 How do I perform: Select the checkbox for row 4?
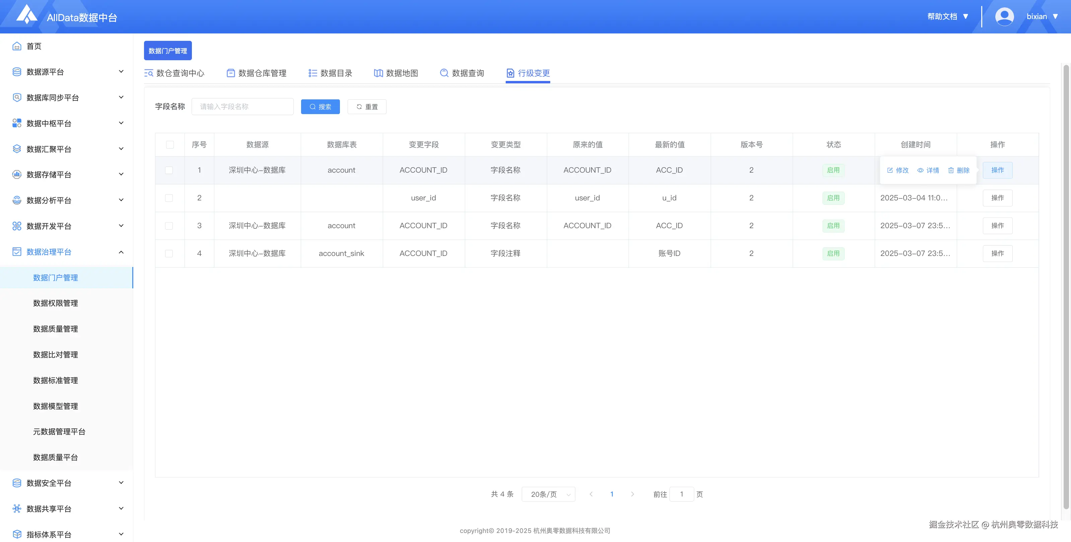pyautogui.click(x=169, y=253)
